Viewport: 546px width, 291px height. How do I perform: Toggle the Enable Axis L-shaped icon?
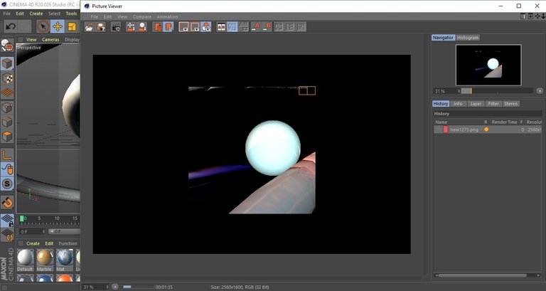7,154
